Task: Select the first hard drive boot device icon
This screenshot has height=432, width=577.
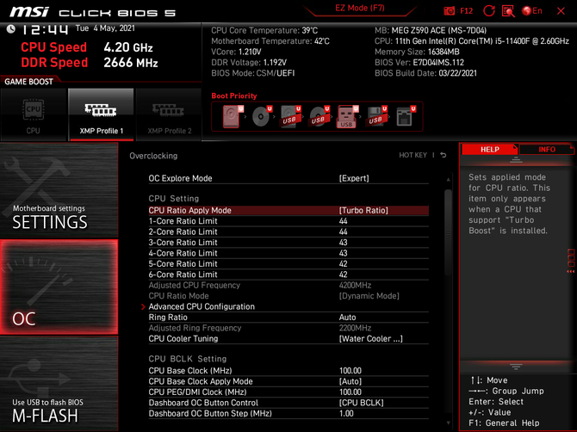Action: (233, 116)
